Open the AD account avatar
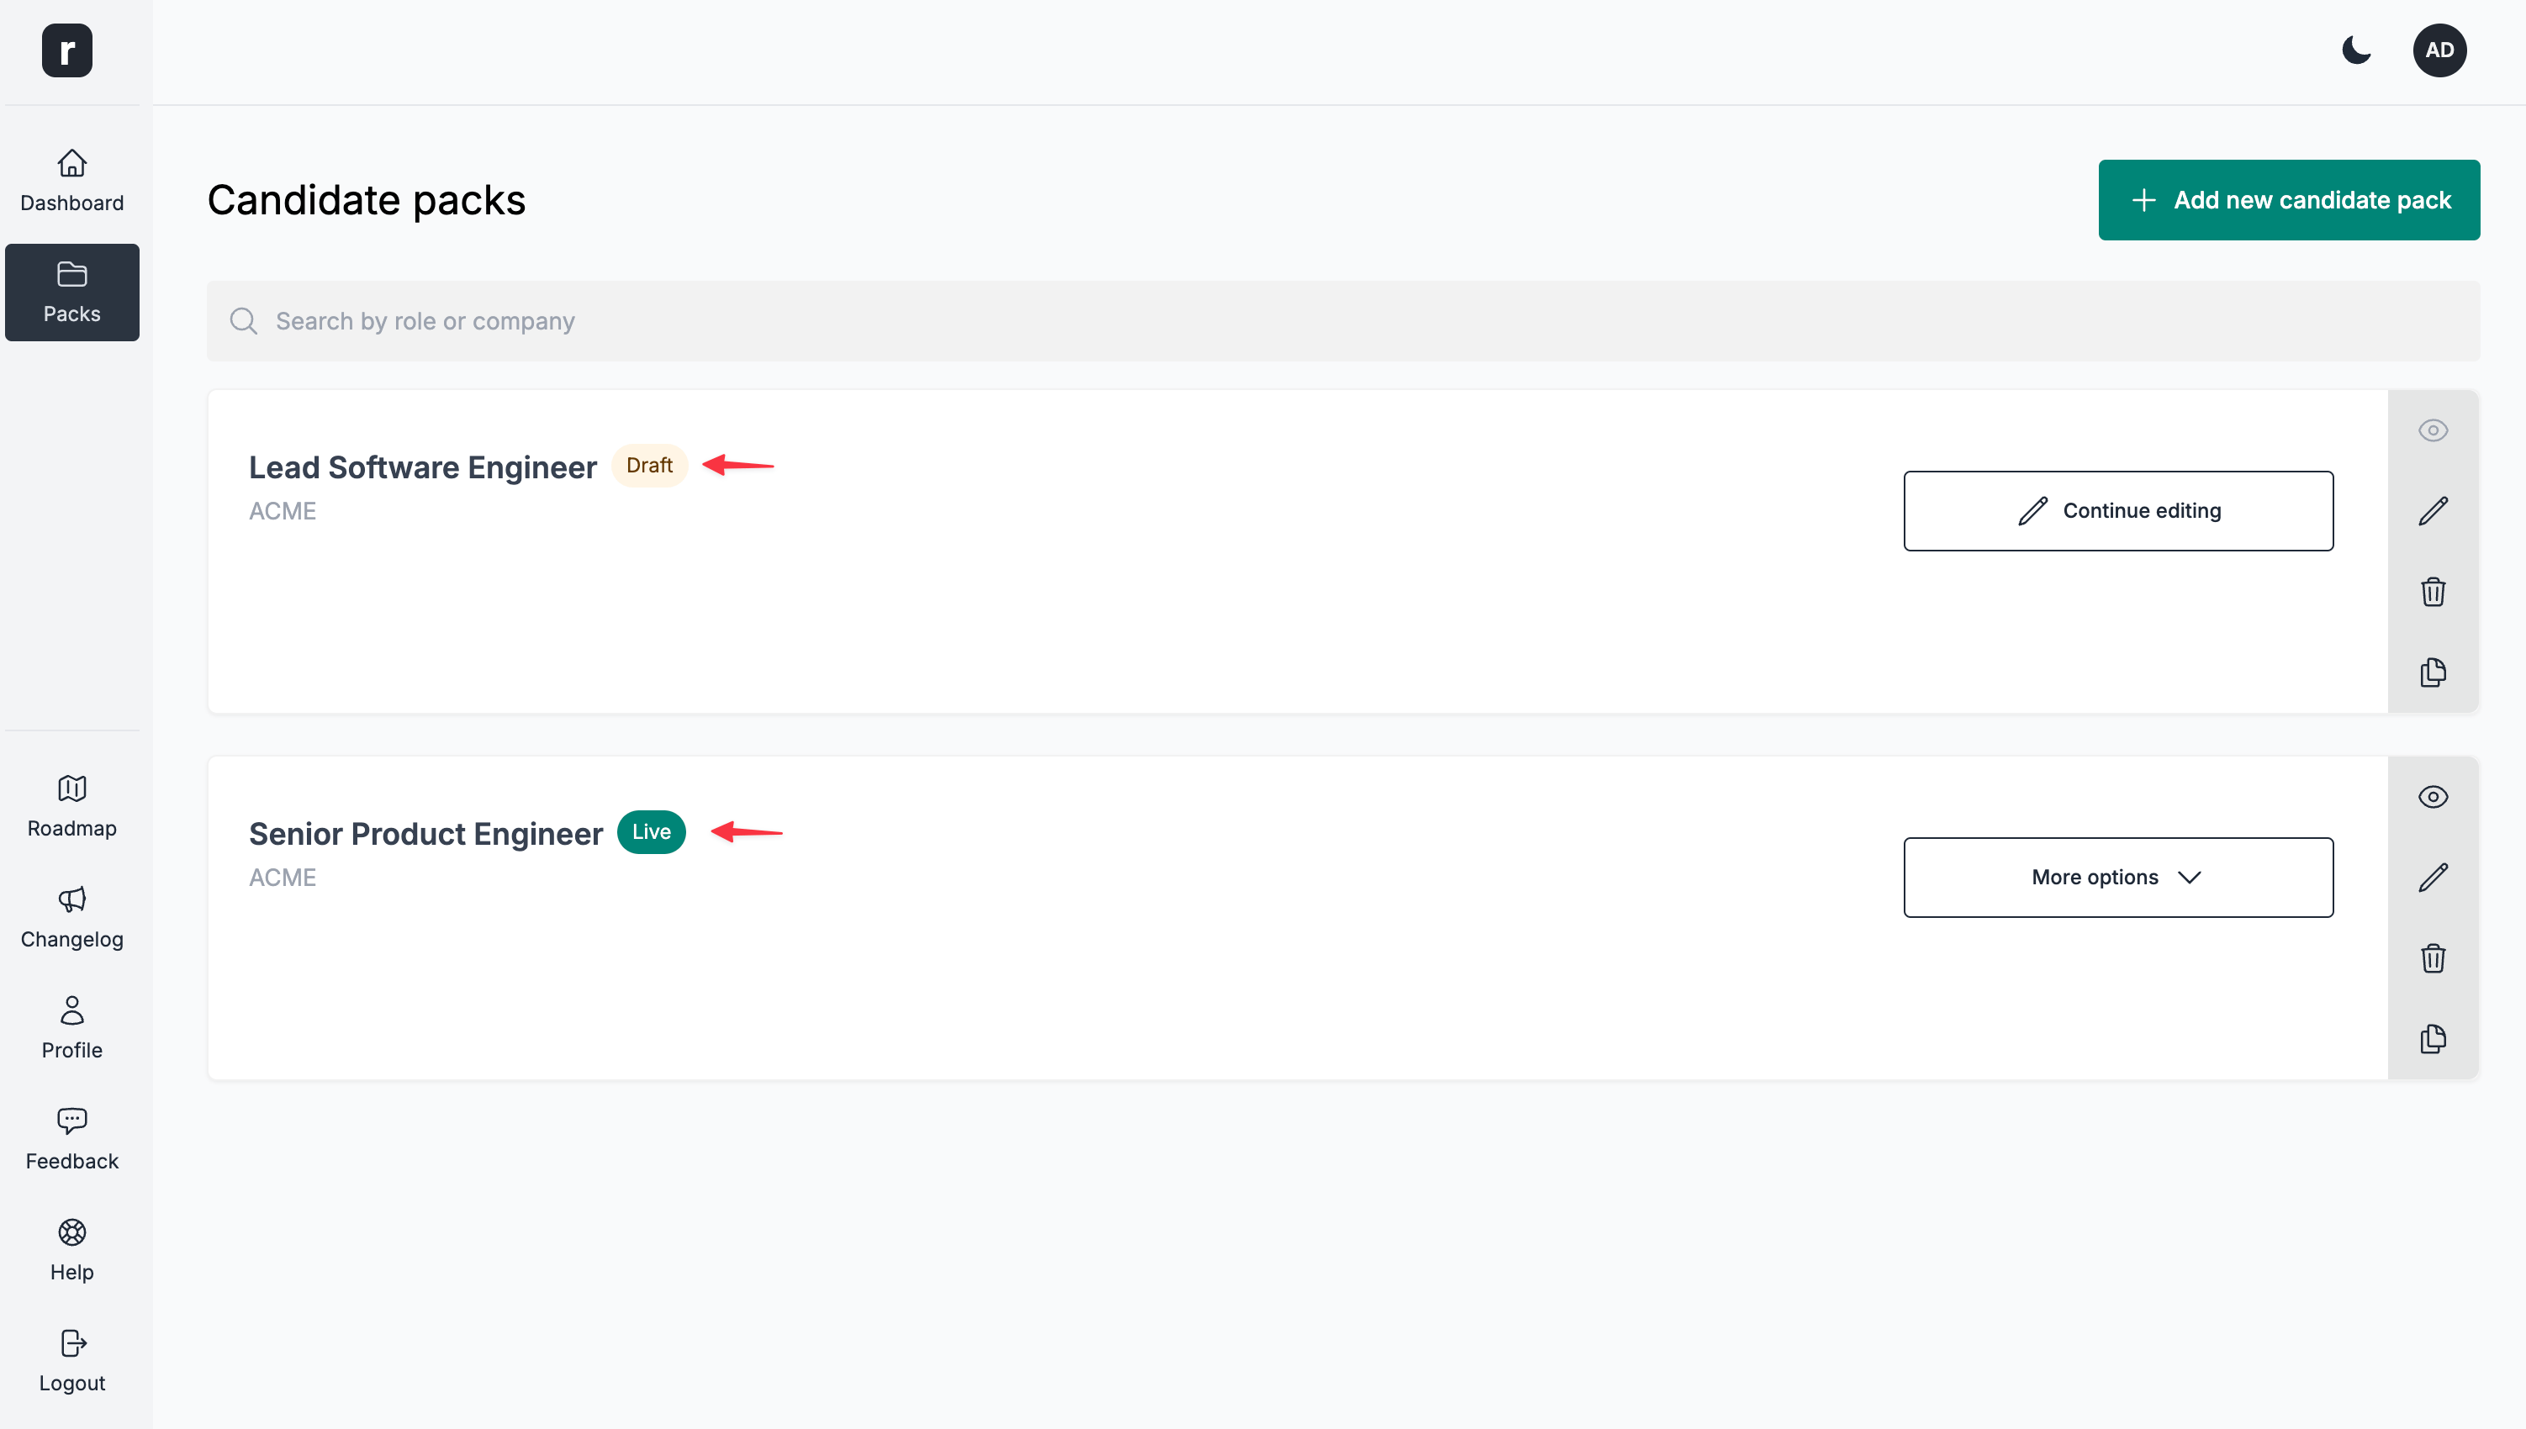2526x1429 pixels. pos(2440,50)
